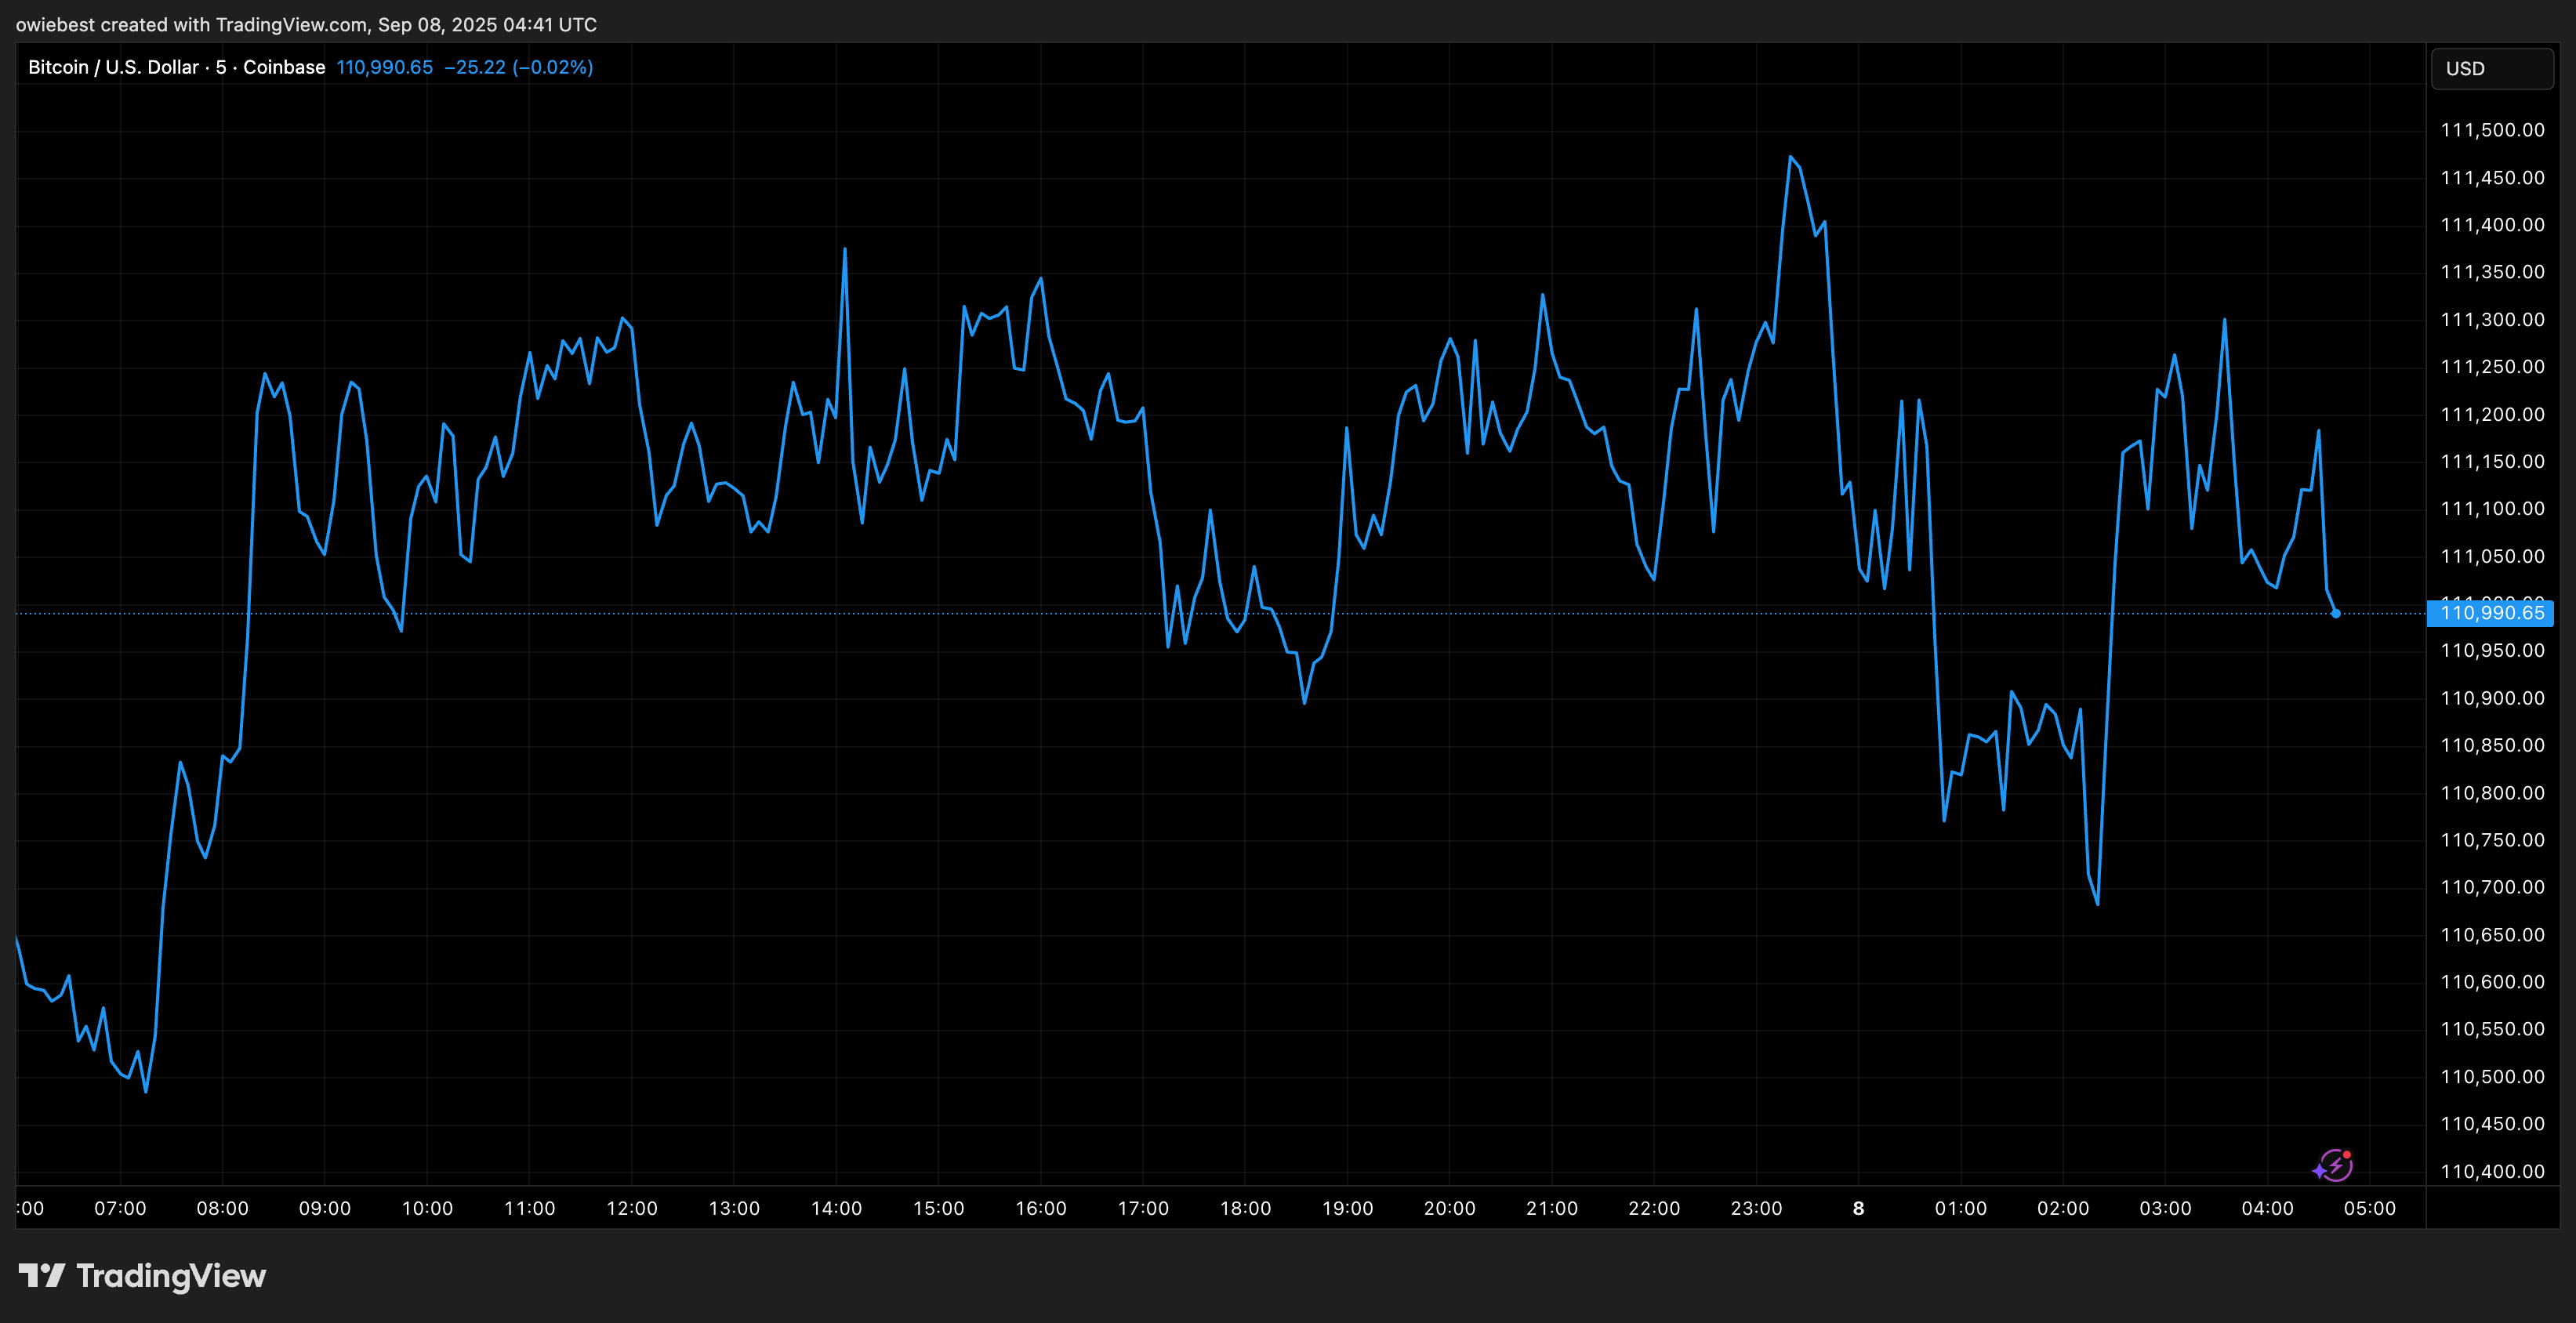Click the last price value in header

[385, 67]
